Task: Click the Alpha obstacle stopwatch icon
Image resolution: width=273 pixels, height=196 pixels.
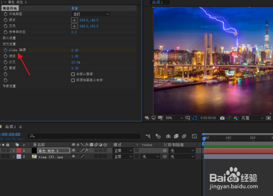Action: [5, 50]
